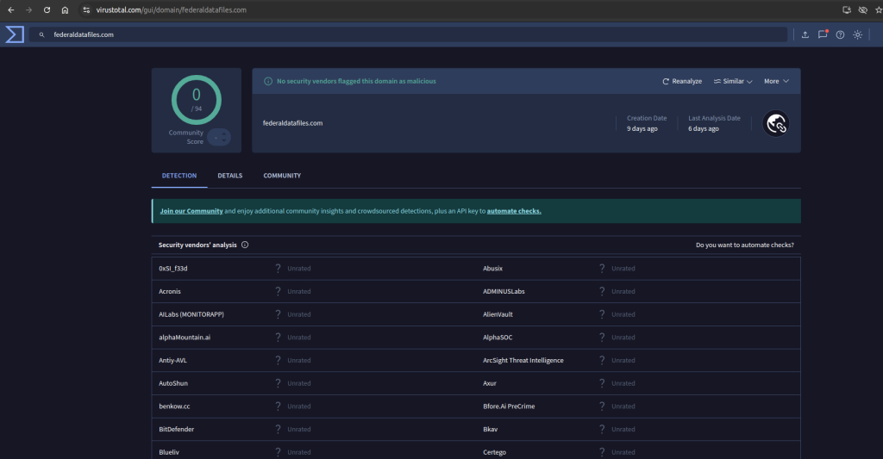Click info icon next to Security vendors' analysis
This screenshot has width=883, height=459.
[245, 245]
